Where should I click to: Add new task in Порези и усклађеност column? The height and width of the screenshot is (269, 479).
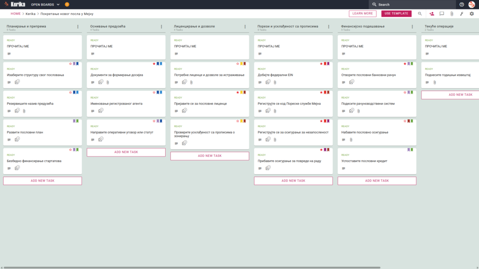point(293,181)
